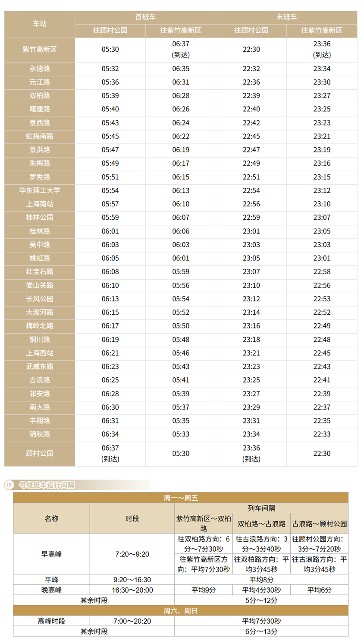Select the 早高峰 row label
The image size is (364, 644).
[x=51, y=554]
